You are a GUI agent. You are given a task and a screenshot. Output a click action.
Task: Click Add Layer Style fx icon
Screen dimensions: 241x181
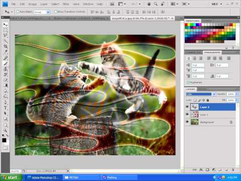pos(201,170)
